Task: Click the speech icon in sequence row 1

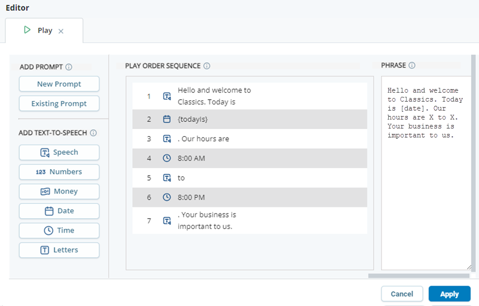Action: 167,96
